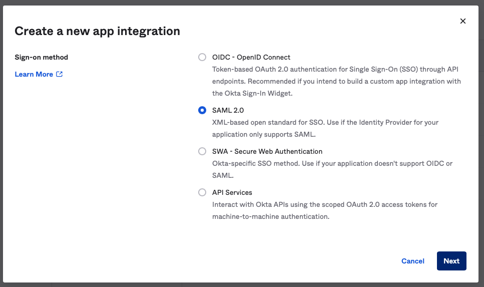Close the app integration dialog

(462, 21)
